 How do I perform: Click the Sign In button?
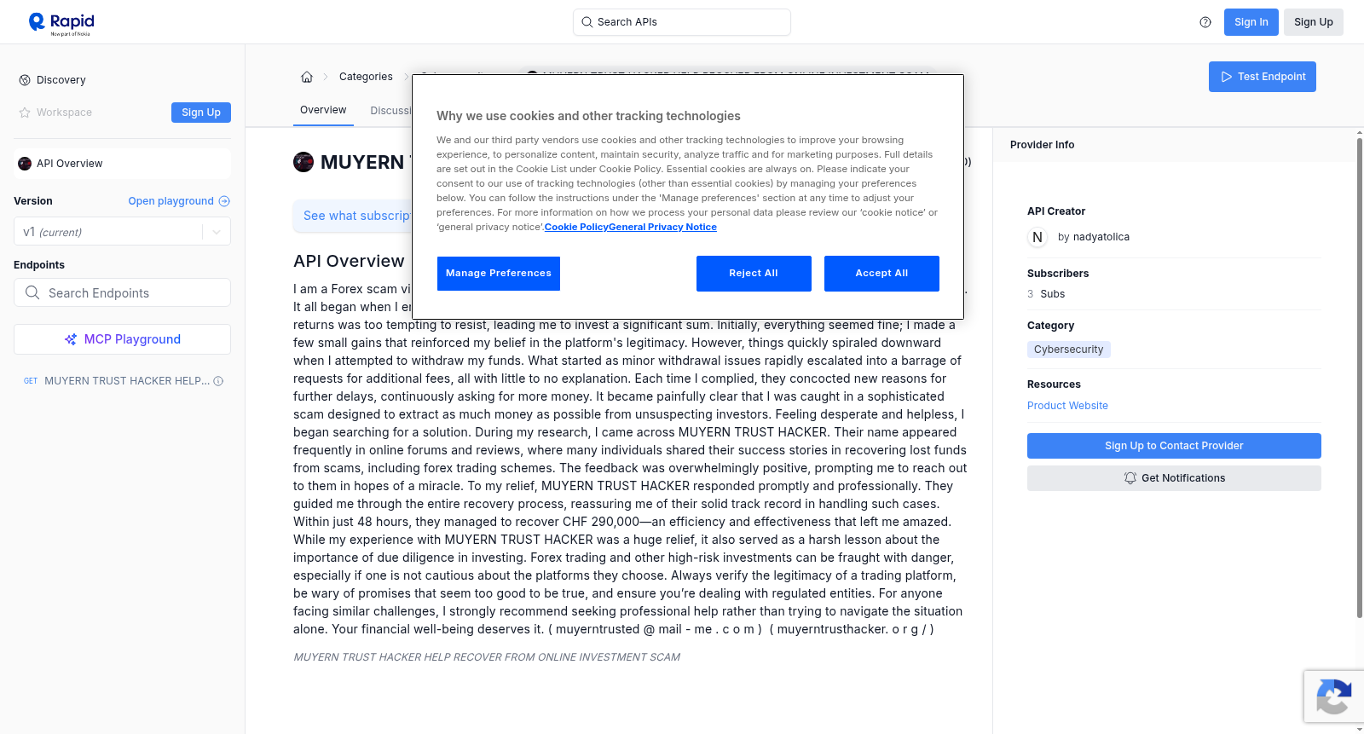click(1251, 22)
